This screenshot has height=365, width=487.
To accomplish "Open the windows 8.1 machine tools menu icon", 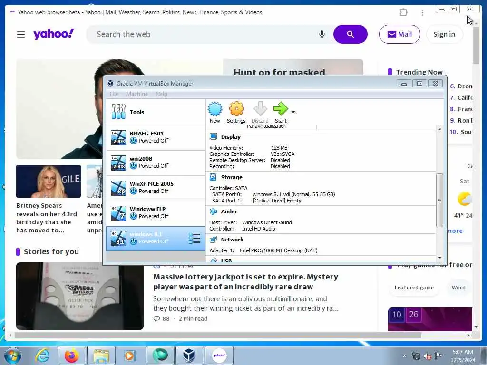I will pyautogui.click(x=195, y=239).
